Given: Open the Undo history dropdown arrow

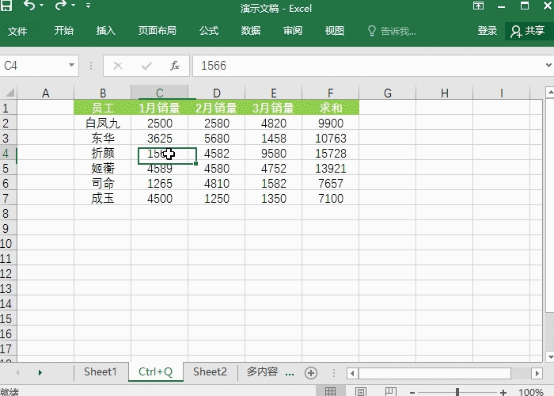Looking at the screenshot, I should click(42, 6).
